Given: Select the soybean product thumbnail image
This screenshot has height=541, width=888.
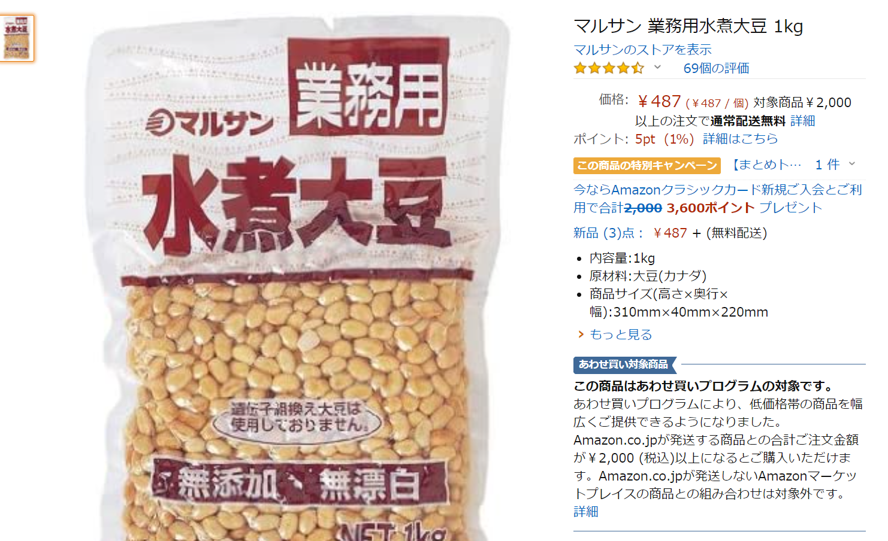Looking at the screenshot, I should 17,38.
